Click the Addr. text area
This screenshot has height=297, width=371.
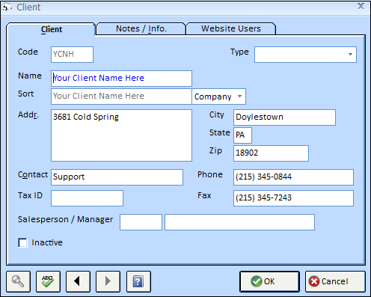[x=121, y=135]
